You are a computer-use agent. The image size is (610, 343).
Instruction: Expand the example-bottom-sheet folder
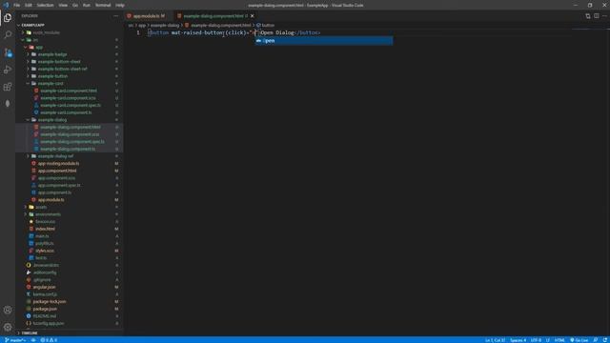pyautogui.click(x=59, y=61)
